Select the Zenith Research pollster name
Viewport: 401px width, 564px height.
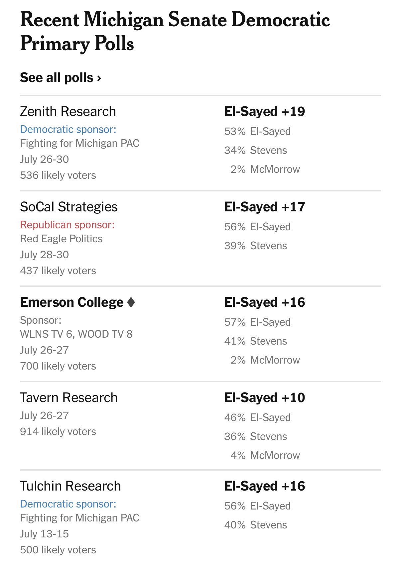(x=68, y=111)
